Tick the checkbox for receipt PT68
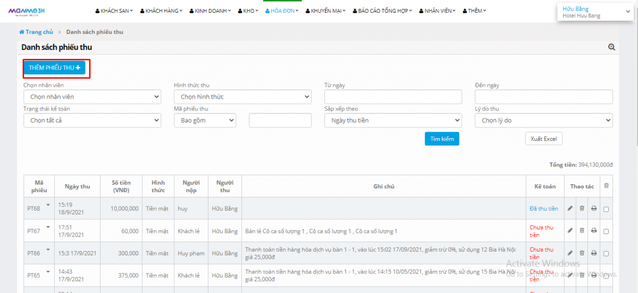Viewport: 638px width, 293px height. pyautogui.click(x=606, y=209)
